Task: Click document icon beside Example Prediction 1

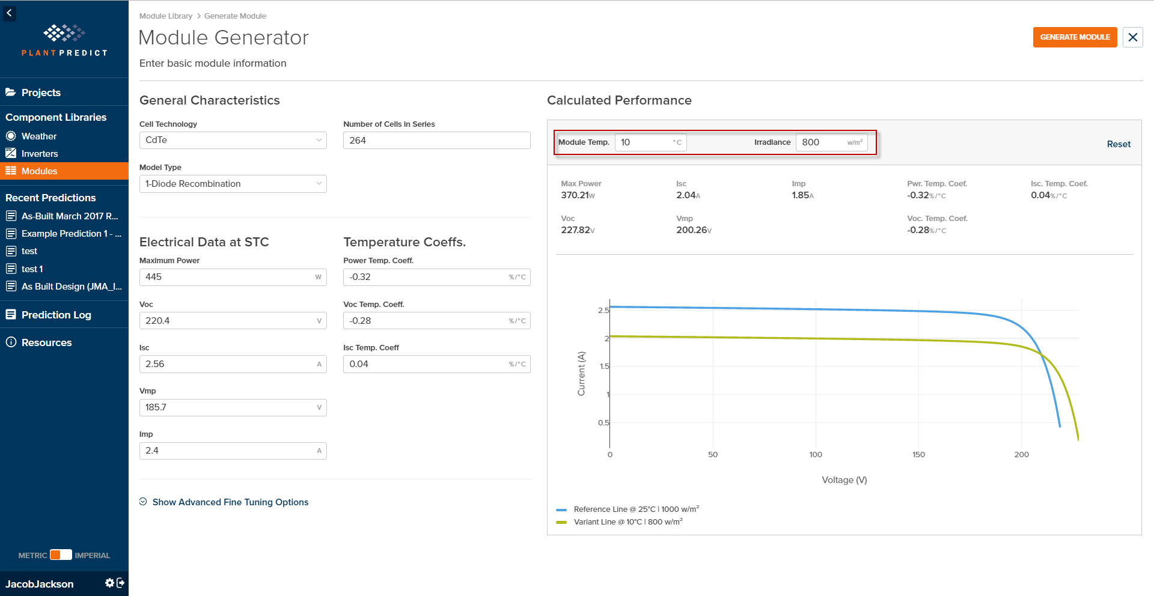Action: [11, 233]
